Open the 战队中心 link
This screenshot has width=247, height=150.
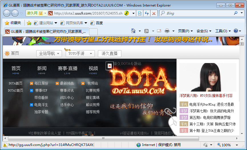pyautogui.click(x=67, y=98)
